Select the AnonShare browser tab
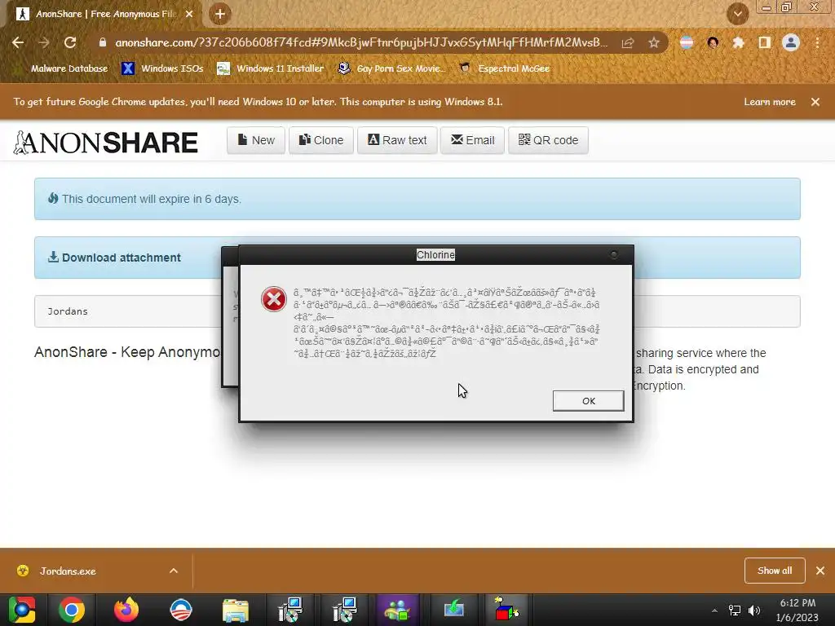Viewport: 835px width, 626px height. [x=103, y=14]
